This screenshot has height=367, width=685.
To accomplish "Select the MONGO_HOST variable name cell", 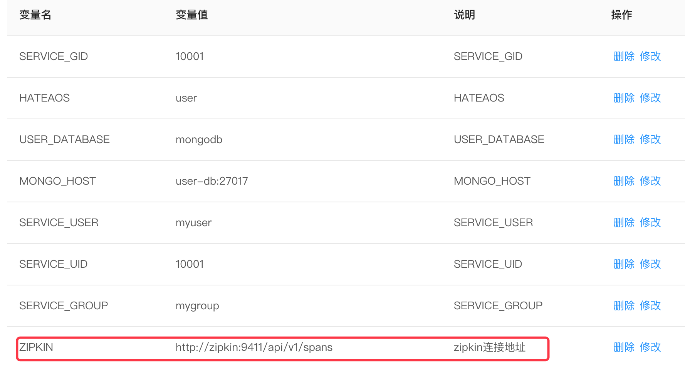I will tap(57, 181).
